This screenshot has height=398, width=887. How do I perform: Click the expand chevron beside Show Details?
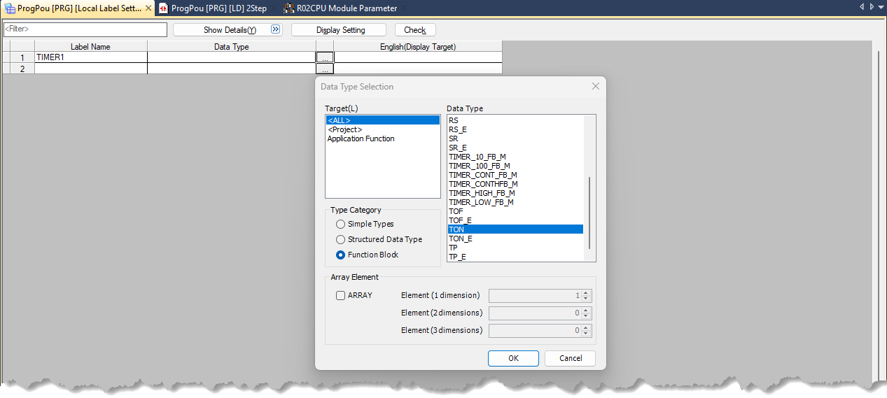point(275,30)
